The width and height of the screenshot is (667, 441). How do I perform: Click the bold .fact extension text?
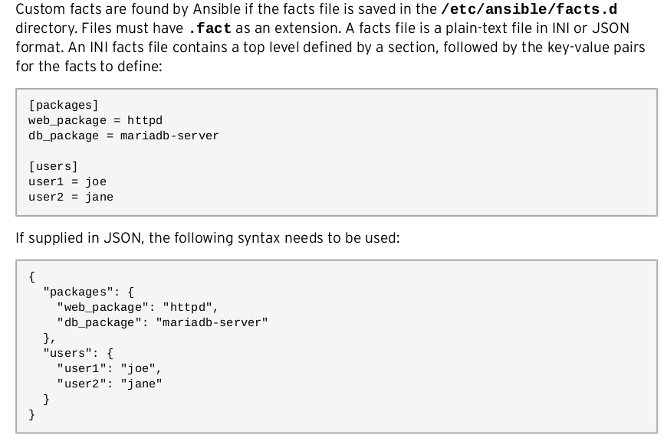[209, 28]
